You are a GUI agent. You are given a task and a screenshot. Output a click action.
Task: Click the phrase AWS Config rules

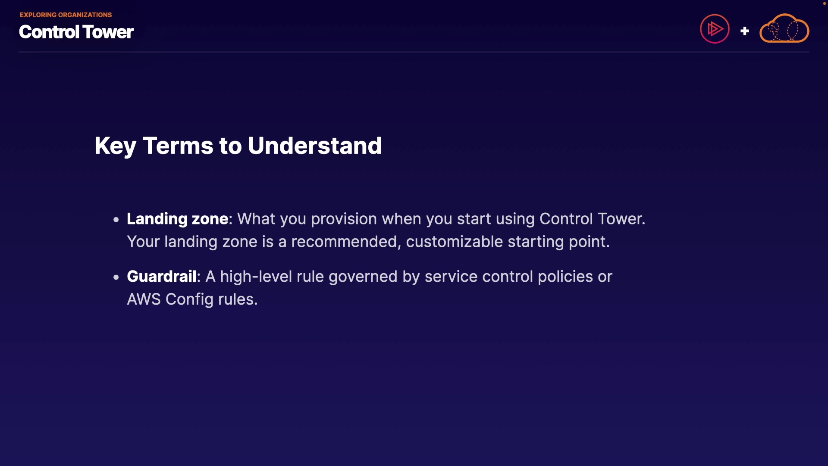point(192,299)
